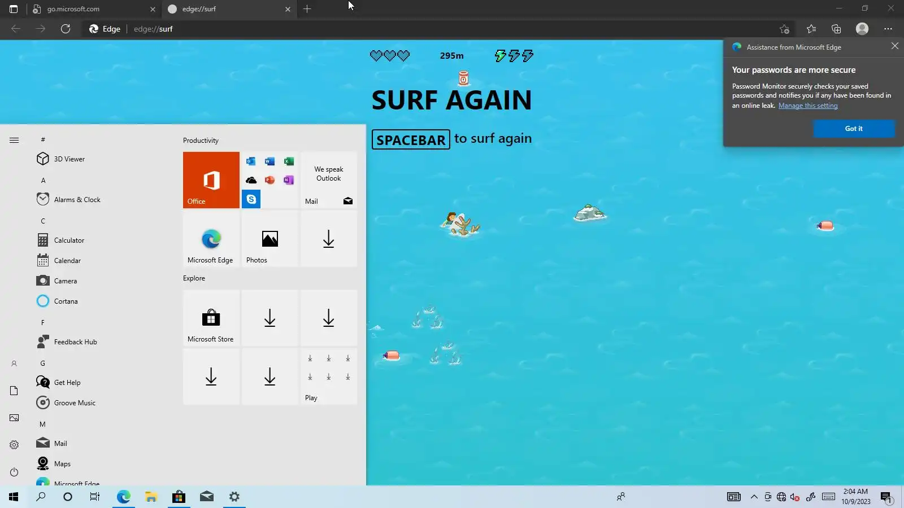Screen dimensions: 904x508
Task: Open Get Help app
Action: click(103, 383)
